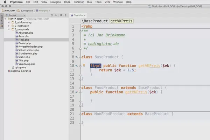Click PHP_OOP in the navigation breadcrumb
Screen dimensions: 210x140
pyautogui.click(x=8, y=10)
